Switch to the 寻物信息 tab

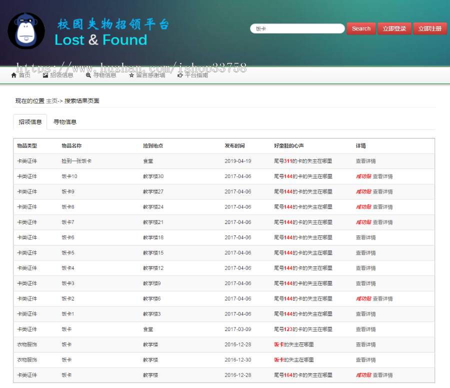(64, 121)
